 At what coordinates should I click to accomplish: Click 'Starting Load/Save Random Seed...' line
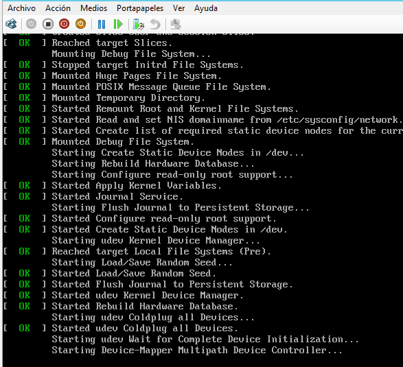[142, 263]
